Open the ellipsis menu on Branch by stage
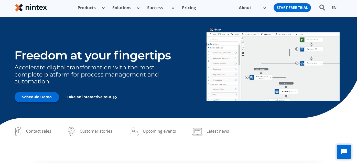Viewport: 357px width, 163px height. click(x=321, y=63)
